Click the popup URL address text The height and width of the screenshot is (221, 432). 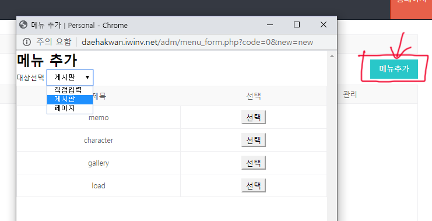(x=197, y=42)
